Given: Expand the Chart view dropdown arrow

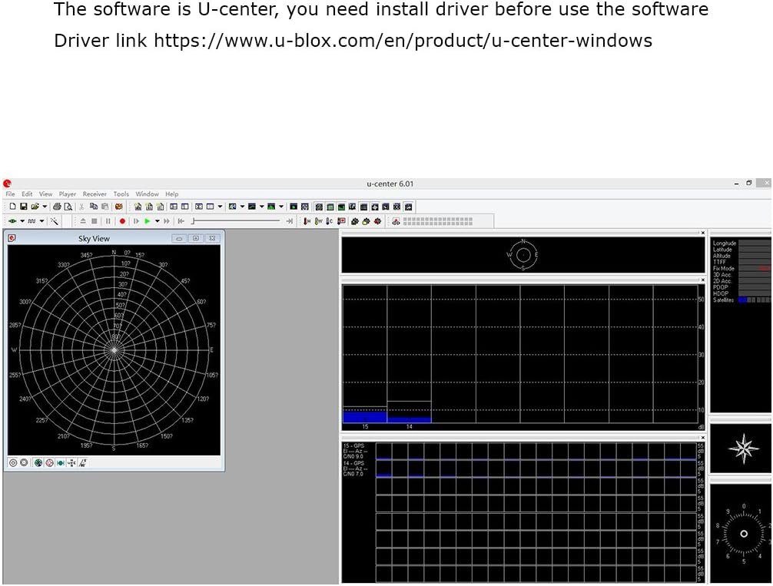Looking at the screenshot, I should click(262, 207).
